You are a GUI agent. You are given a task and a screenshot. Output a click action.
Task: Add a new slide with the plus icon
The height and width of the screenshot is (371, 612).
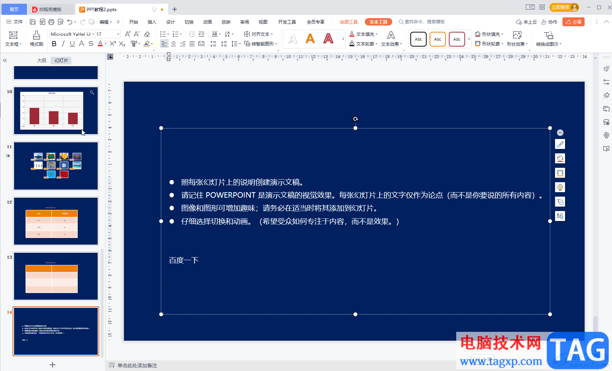[53, 365]
